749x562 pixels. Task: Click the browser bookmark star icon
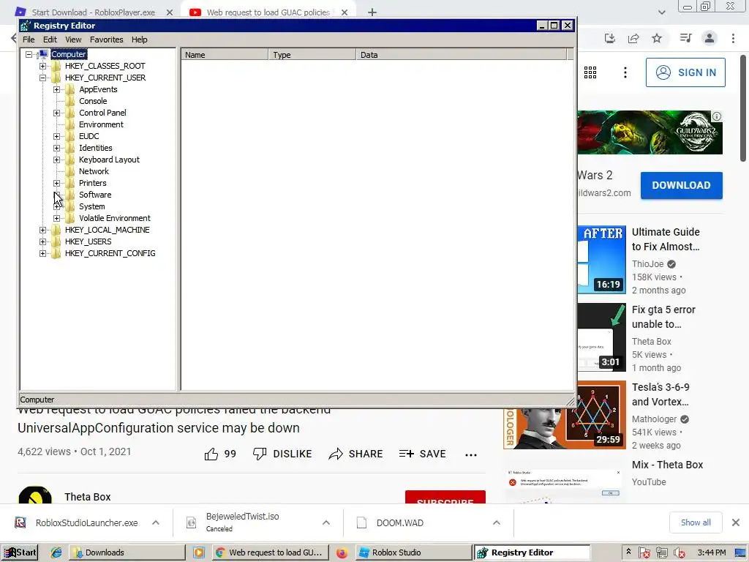(x=657, y=38)
